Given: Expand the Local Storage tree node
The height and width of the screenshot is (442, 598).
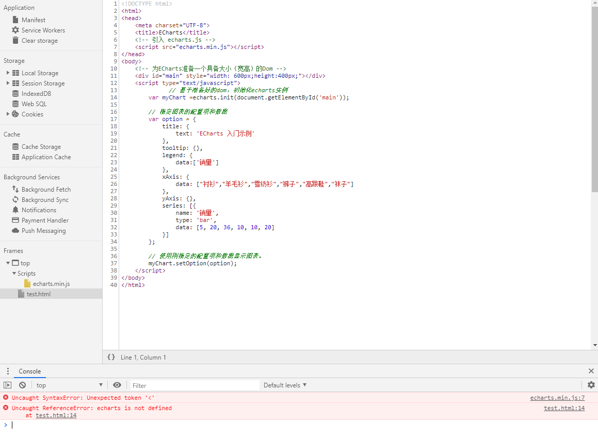Looking at the screenshot, I should click(8, 72).
